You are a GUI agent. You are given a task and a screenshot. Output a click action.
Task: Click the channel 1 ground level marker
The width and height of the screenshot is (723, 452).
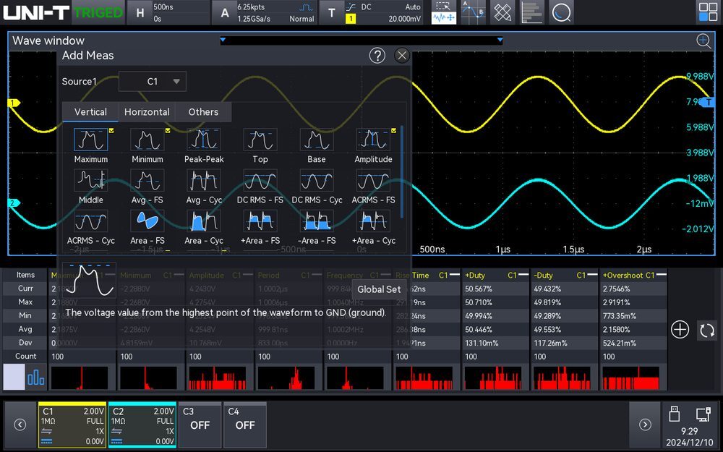click(14, 103)
